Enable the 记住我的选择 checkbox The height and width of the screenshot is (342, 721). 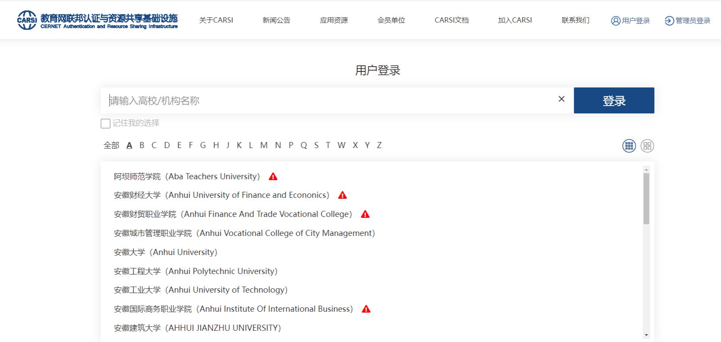click(x=105, y=124)
